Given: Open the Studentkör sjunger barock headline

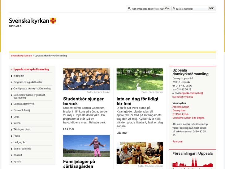Looking at the screenshot, I should click(83, 101).
